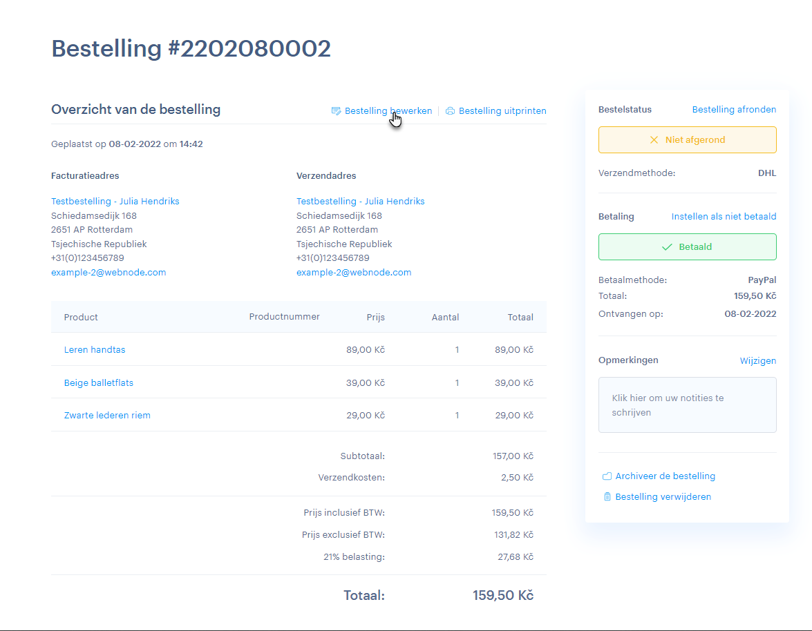Print order via Bestelling uitprinten
Image resolution: width=812 pixels, height=631 pixels.
(502, 111)
